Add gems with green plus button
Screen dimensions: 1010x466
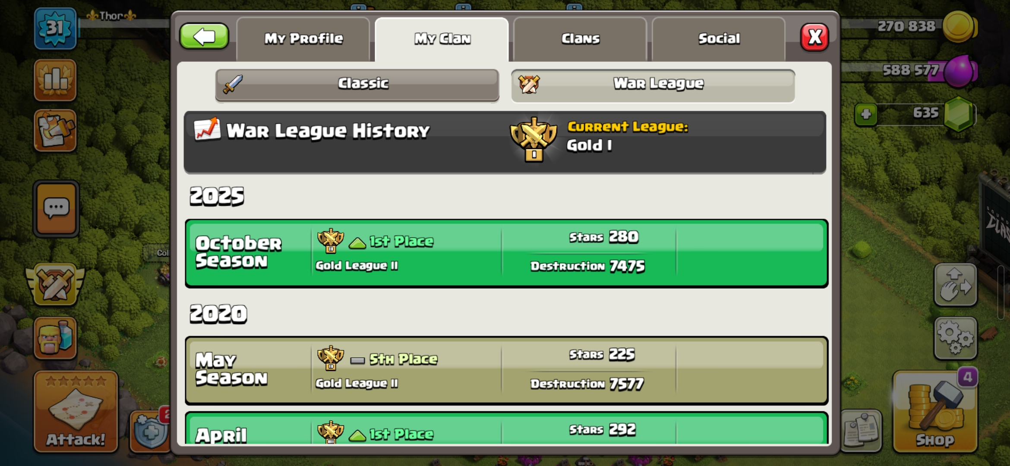coord(866,115)
